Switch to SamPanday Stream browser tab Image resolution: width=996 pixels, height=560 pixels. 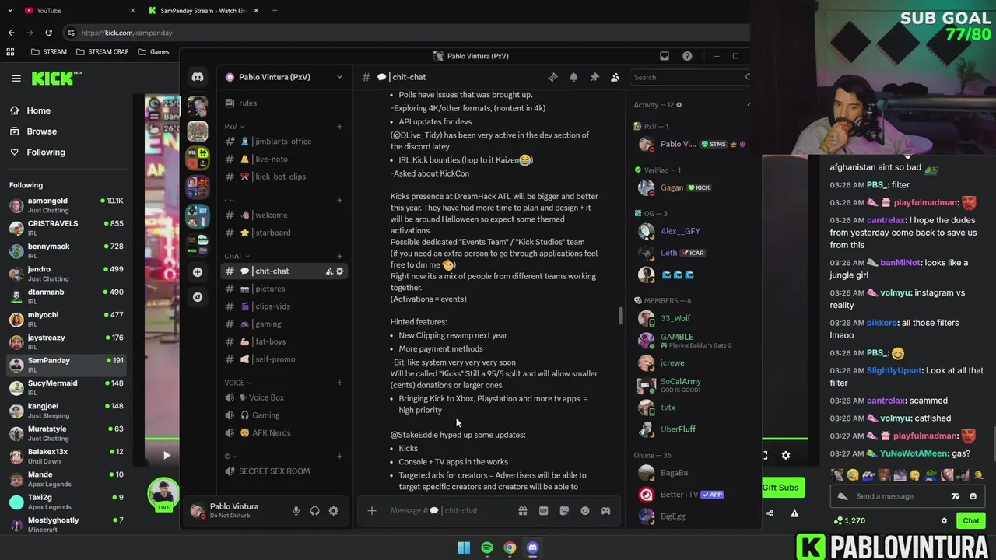[202, 10]
